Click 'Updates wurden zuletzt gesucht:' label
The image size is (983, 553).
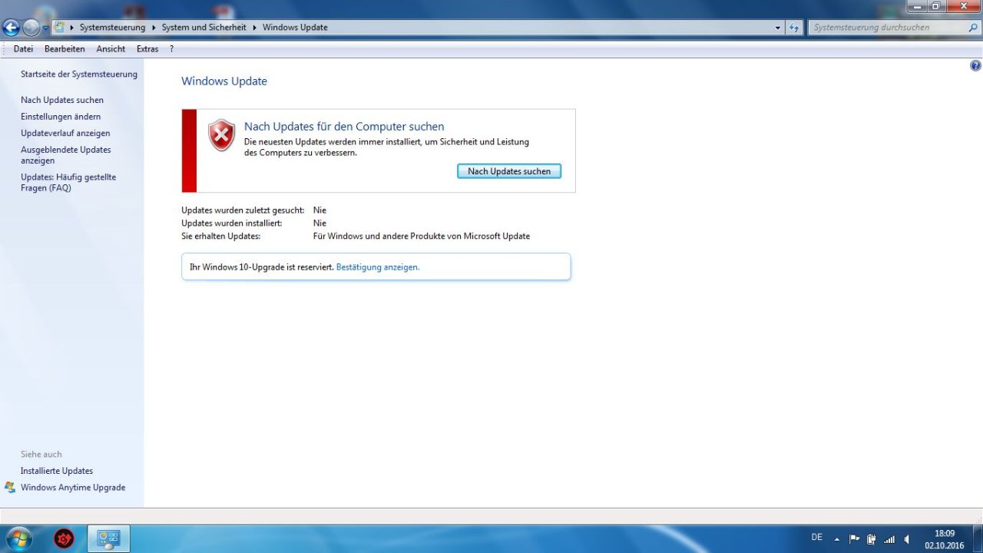pos(243,210)
